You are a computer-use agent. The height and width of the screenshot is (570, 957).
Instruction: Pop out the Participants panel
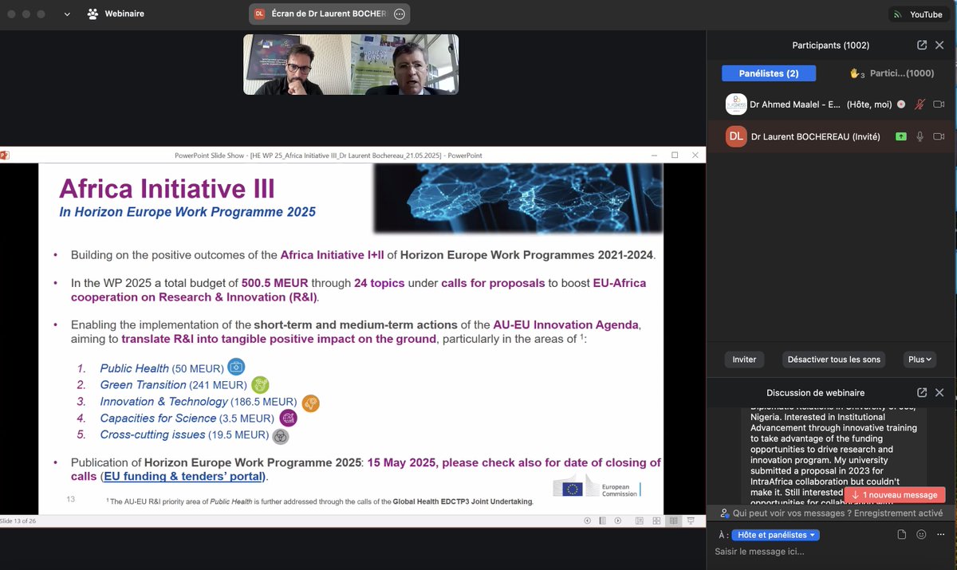pos(922,45)
